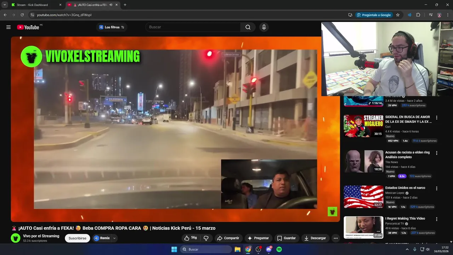The image size is (453, 255).
Task: Click the Remix button
Action: pyautogui.click(x=102, y=238)
